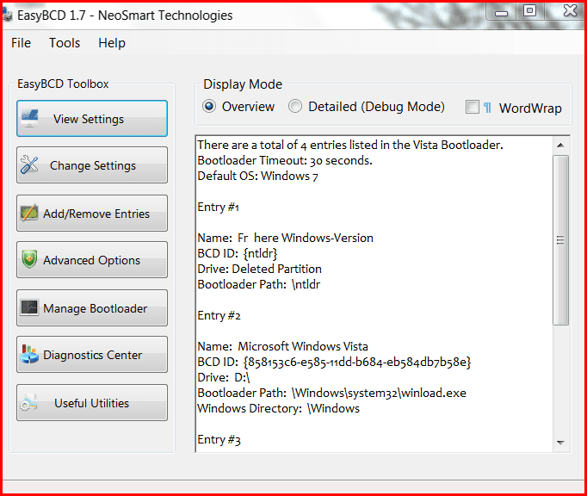This screenshot has height=496, width=587.
Task: Click the Diagnostics Center chart icon
Action: point(29,354)
